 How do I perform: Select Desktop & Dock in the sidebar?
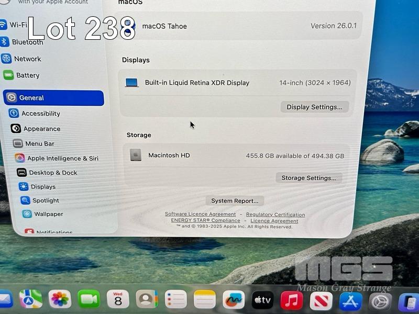[52, 173]
